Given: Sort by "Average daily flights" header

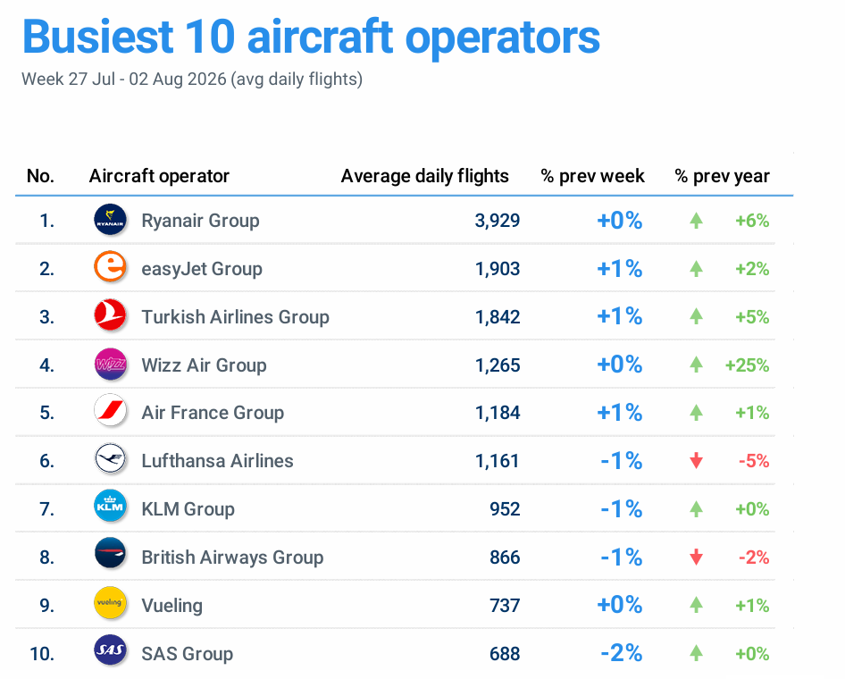Looking at the screenshot, I should [x=424, y=176].
